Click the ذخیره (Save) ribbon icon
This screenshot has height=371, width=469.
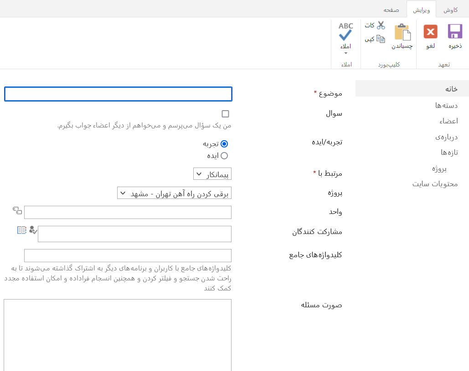tap(455, 32)
